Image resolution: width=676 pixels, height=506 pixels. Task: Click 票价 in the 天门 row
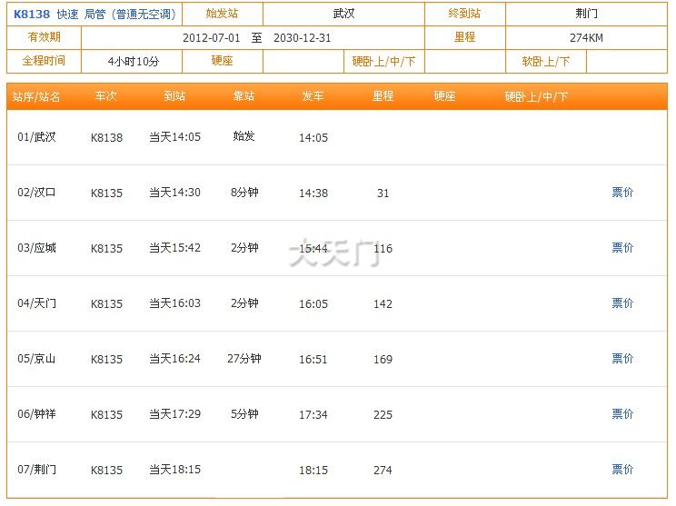(622, 303)
